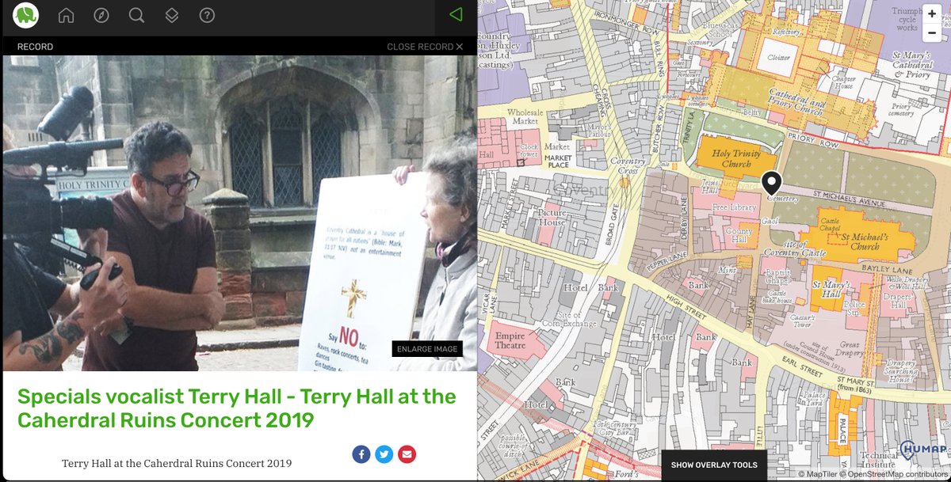Click the Help question-mark icon
The image size is (951, 482).
pyautogui.click(x=207, y=14)
